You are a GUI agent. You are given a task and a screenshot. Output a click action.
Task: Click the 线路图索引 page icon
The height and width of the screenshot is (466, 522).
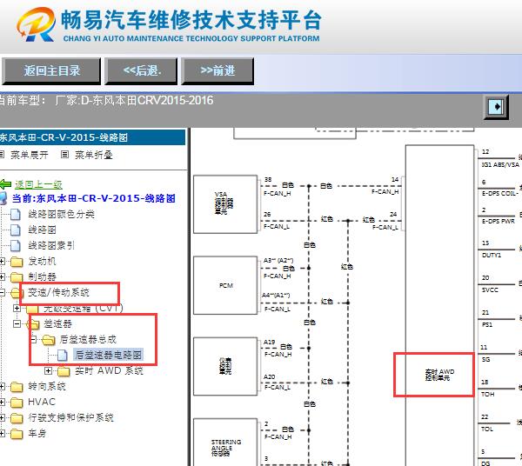[x=16, y=245]
